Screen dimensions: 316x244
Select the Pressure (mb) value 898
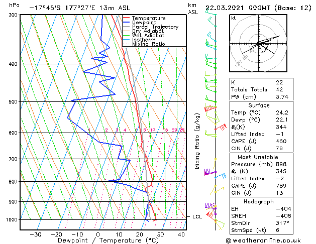(281, 164)
